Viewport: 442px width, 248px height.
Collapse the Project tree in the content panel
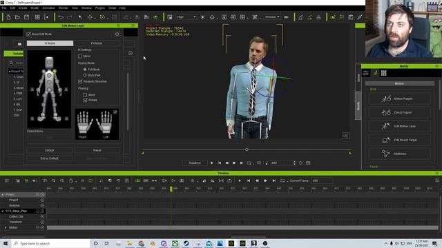9,72
